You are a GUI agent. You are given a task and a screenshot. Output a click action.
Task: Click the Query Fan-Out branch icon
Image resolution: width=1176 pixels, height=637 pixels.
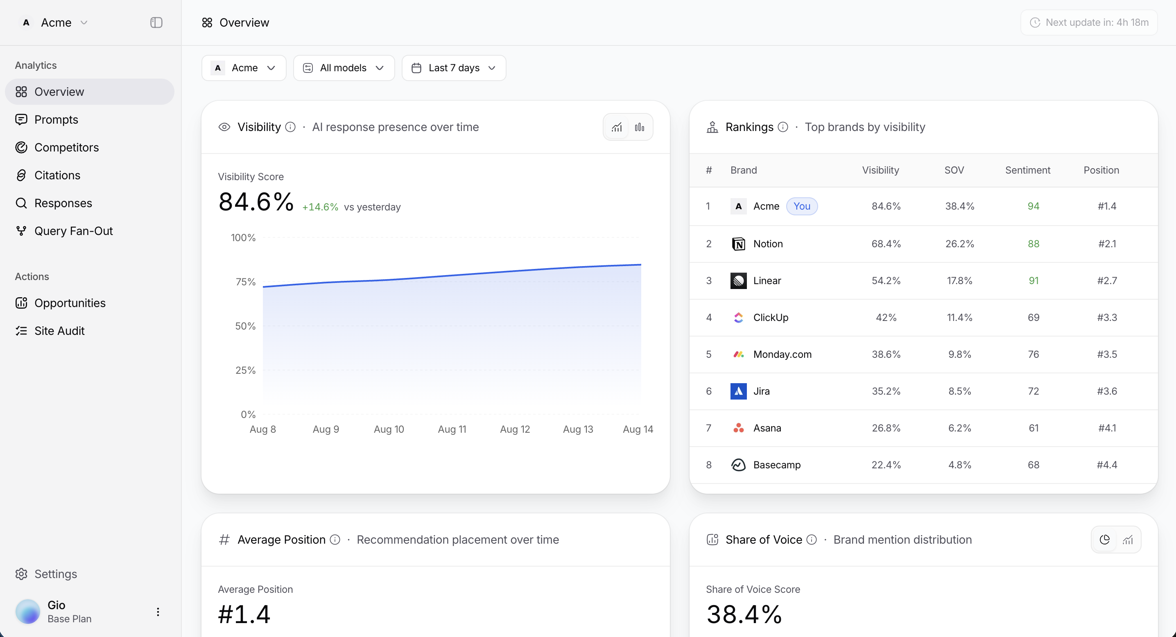(x=21, y=231)
